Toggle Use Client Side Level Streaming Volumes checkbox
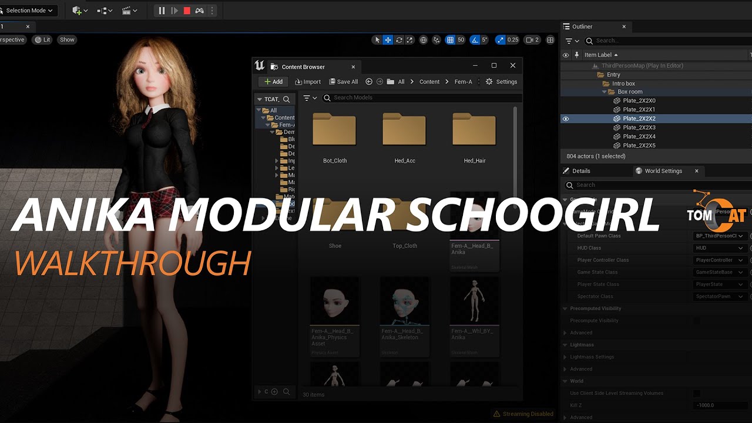The width and height of the screenshot is (752, 423). pos(697,393)
